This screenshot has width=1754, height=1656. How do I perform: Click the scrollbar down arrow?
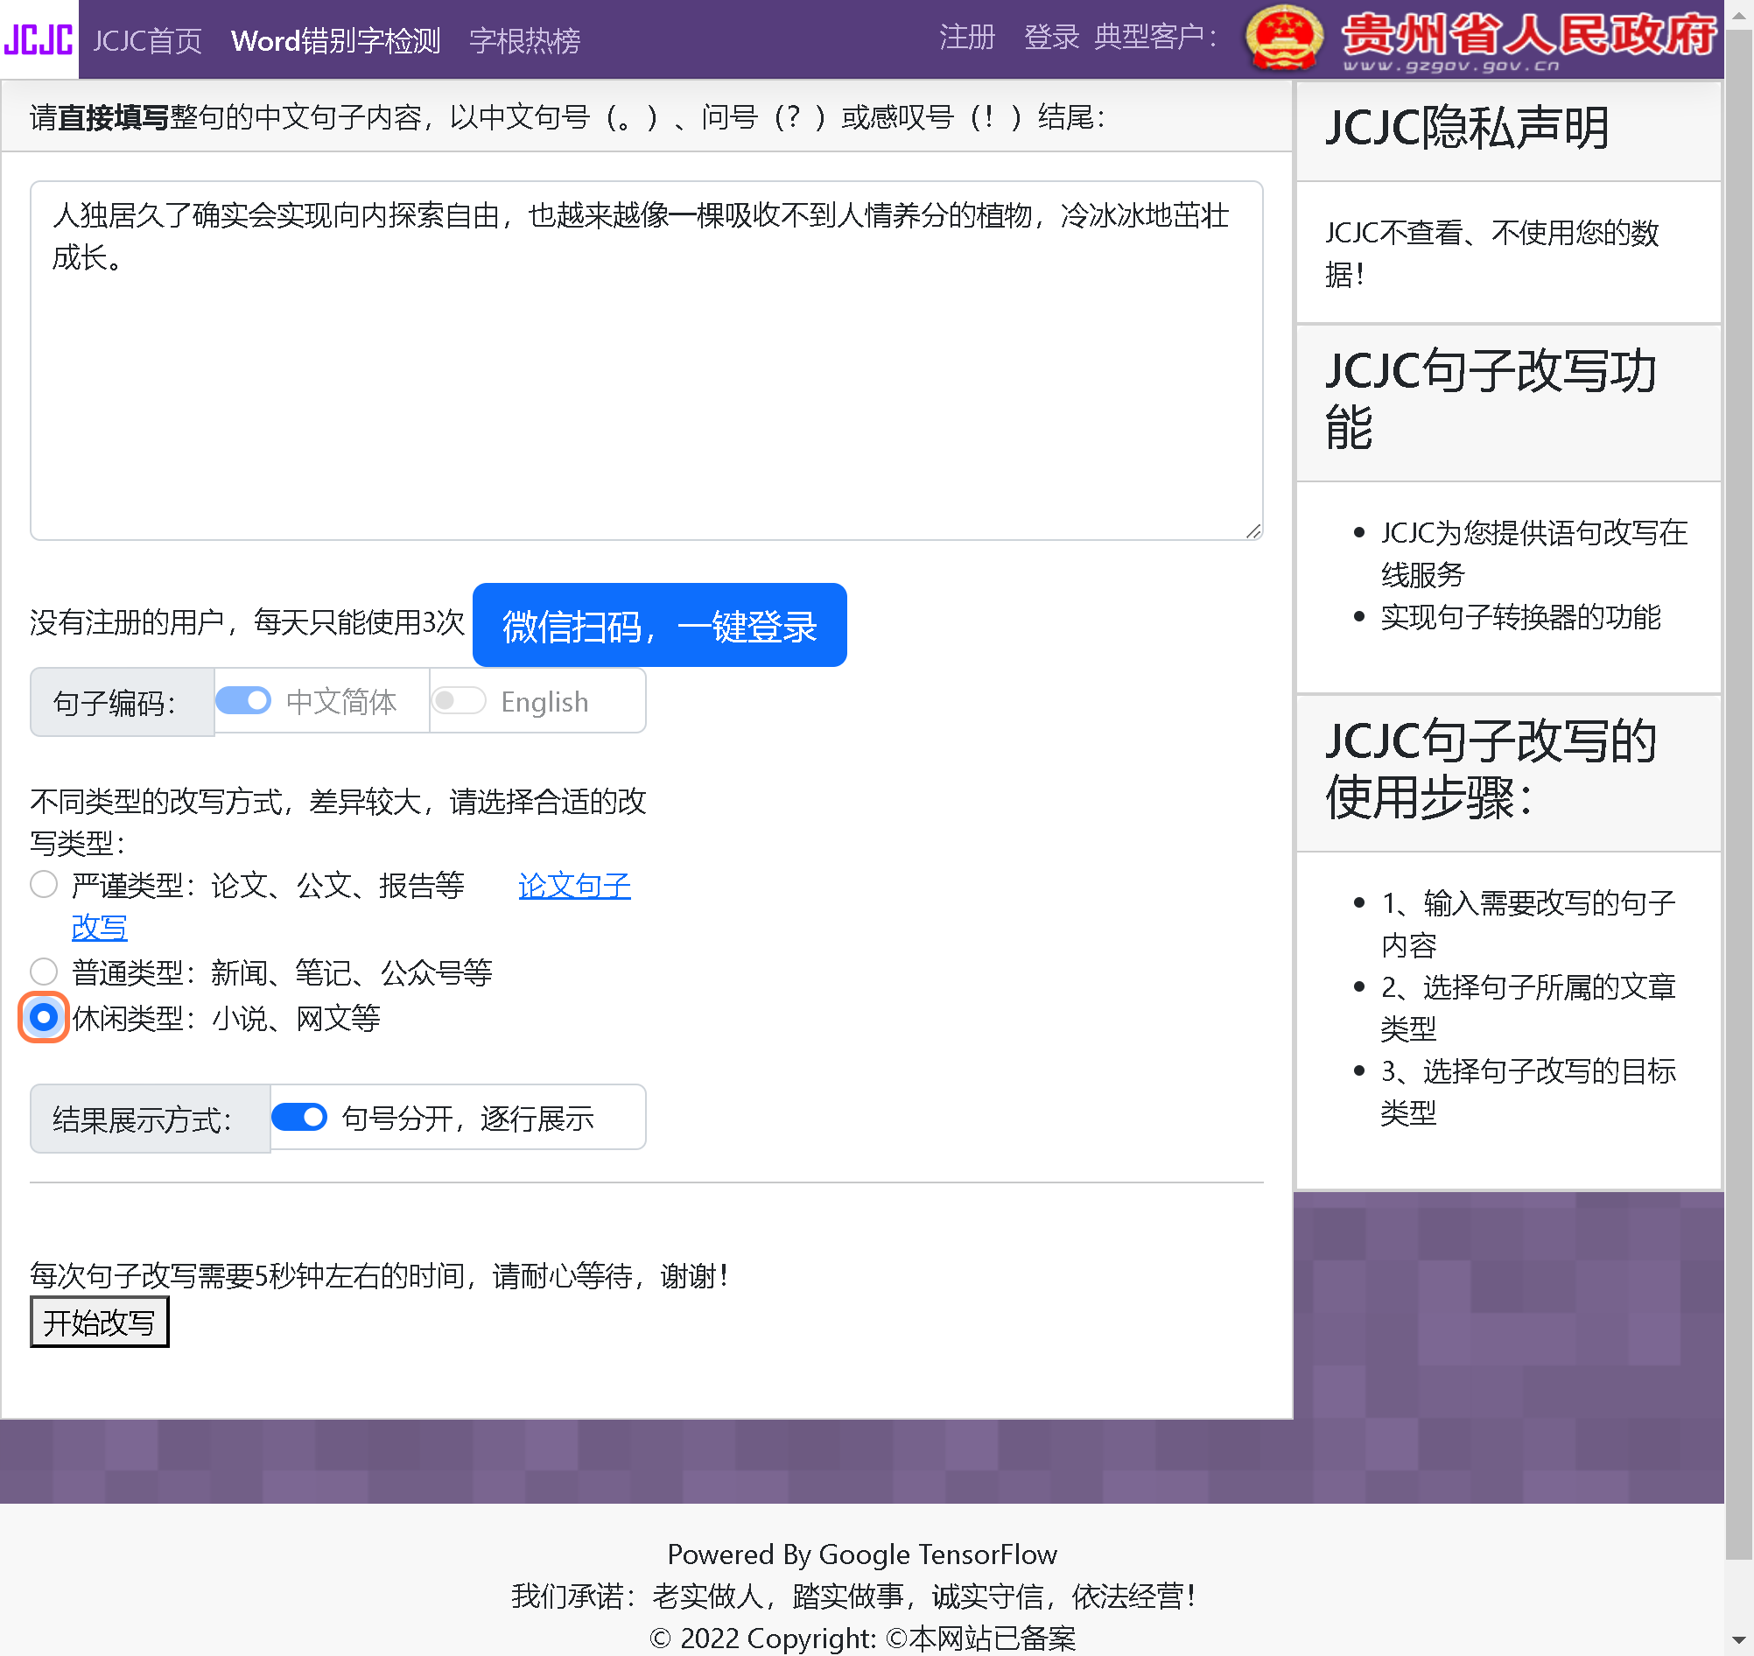tap(1739, 1643)
